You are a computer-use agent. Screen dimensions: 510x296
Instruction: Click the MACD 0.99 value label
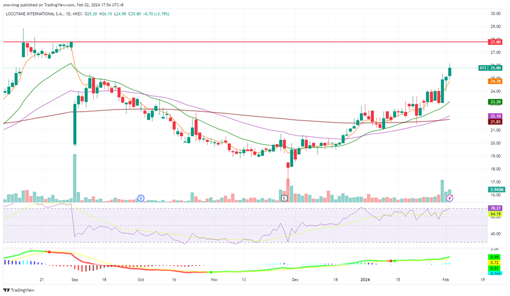494,257
